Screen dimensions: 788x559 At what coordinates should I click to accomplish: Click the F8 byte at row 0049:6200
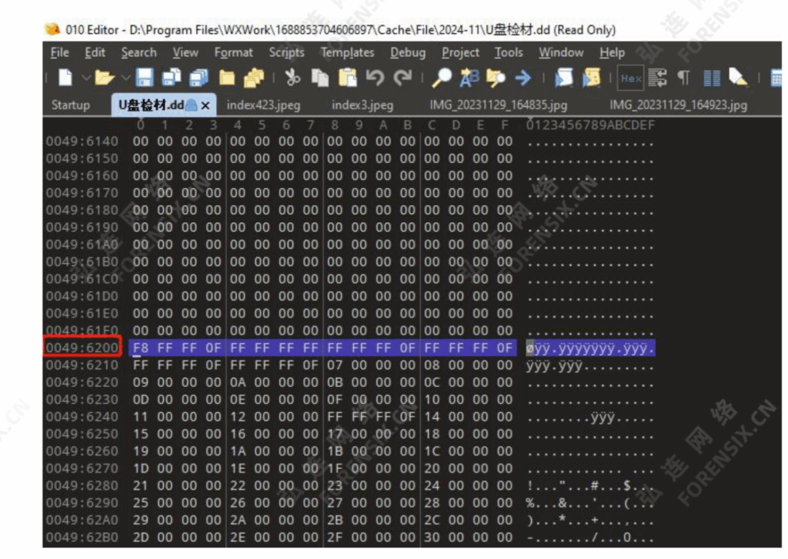[x=140, y=348]
